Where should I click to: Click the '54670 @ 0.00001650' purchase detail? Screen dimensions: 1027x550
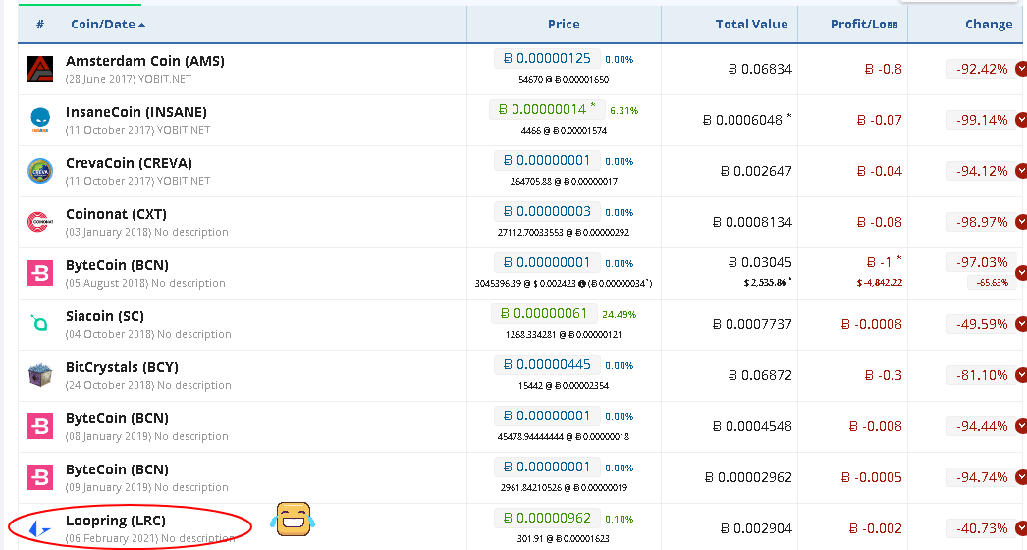564,80
